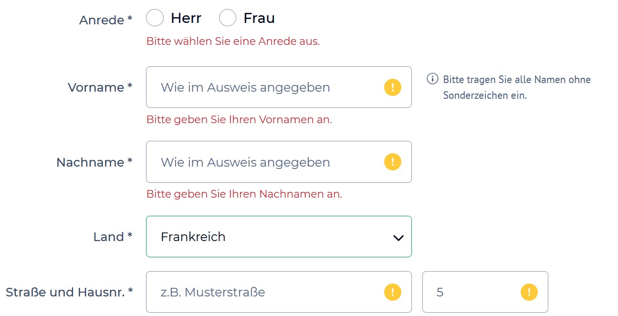Click the warning icon in Vorname field
The width and height of the screenshot is (618, 316).
393,87
